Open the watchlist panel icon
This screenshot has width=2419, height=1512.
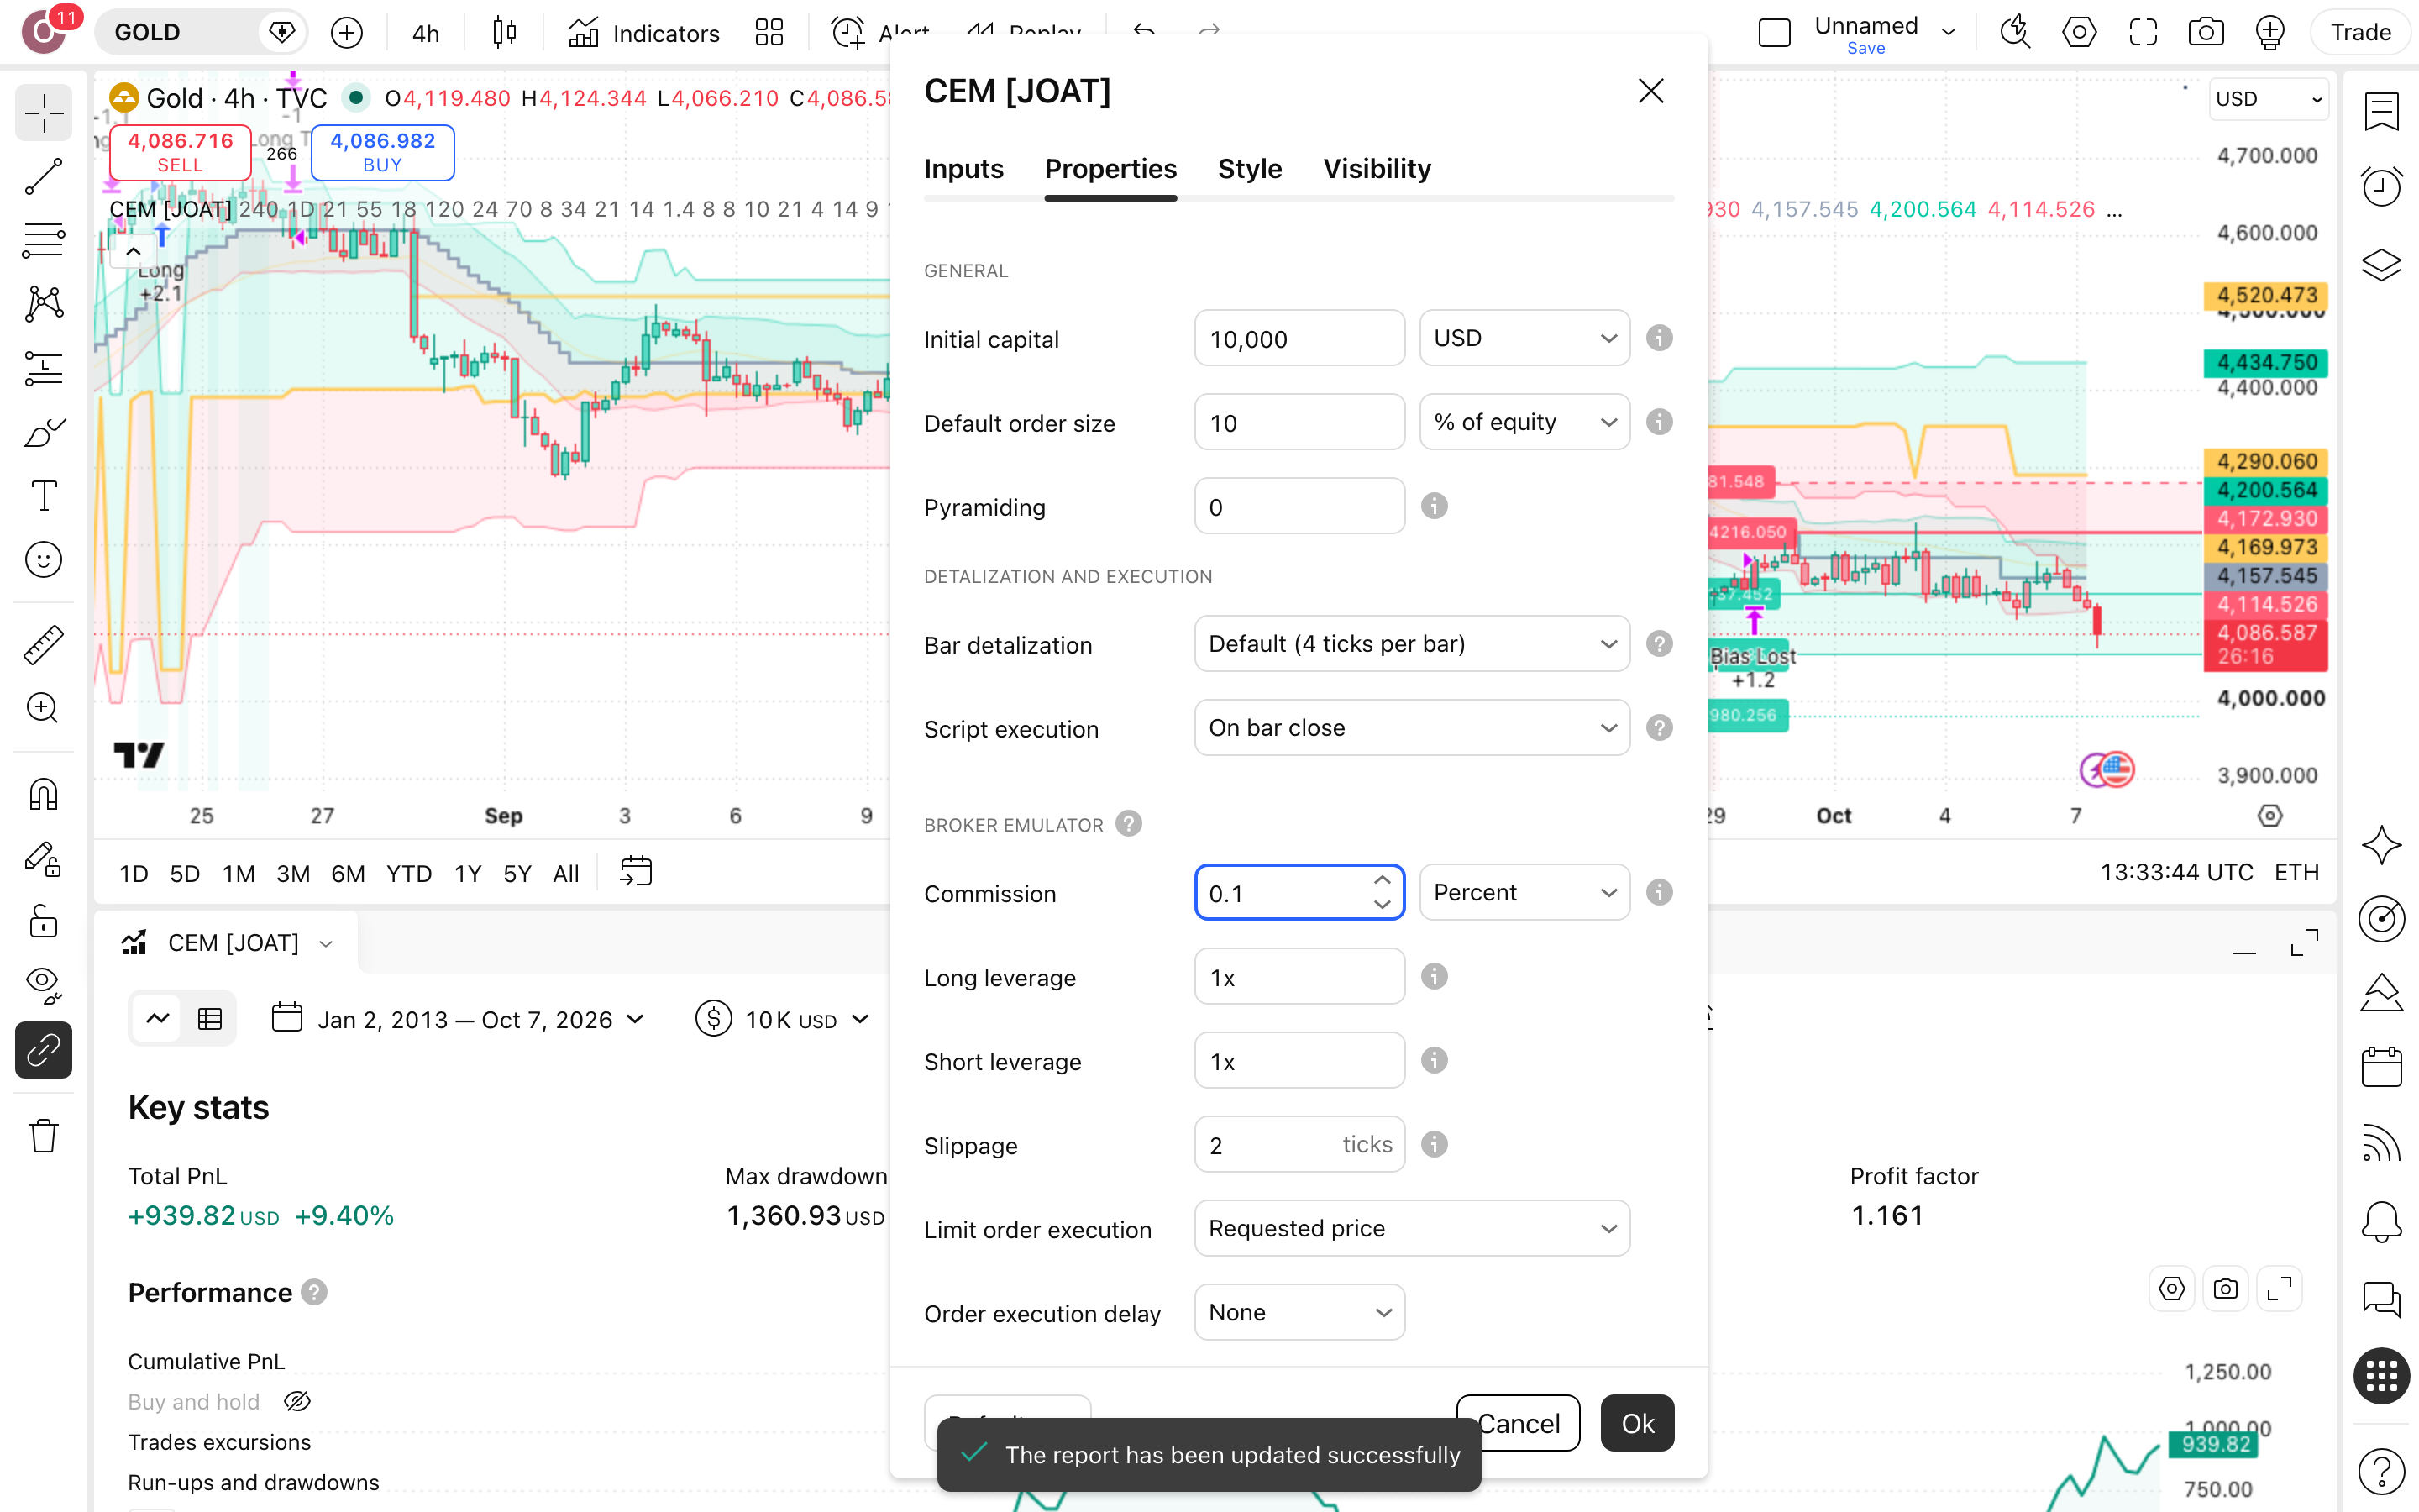(2382, 111)
